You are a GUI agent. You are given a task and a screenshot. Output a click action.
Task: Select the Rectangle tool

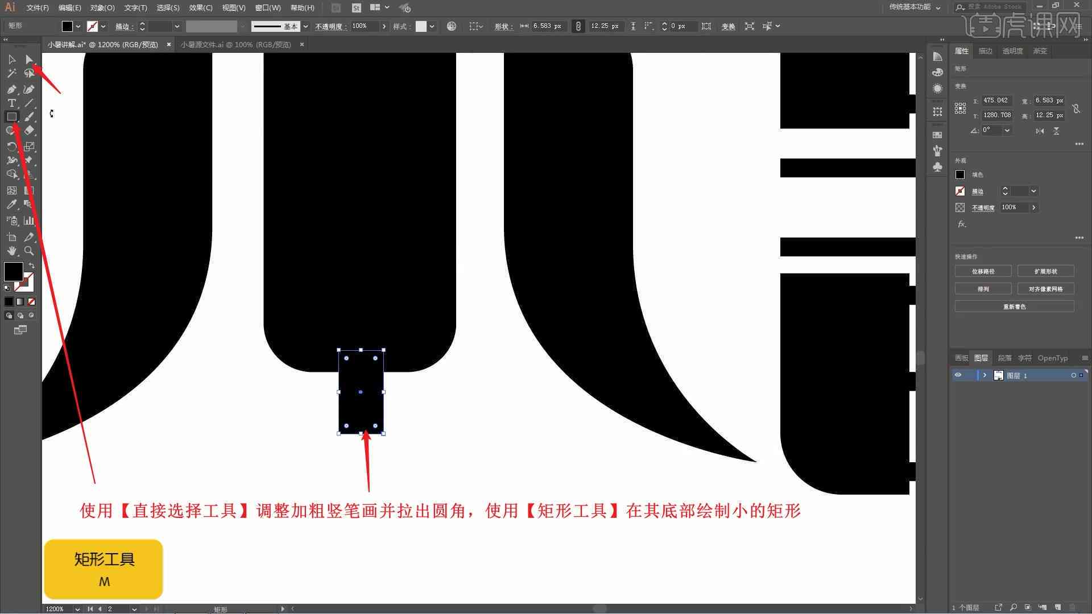coord(11,117)
